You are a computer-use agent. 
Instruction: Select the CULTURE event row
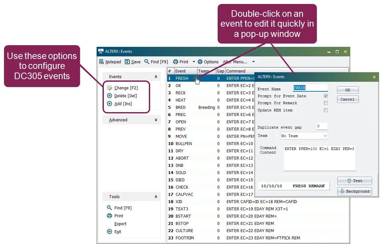click(x=258, y=230)
